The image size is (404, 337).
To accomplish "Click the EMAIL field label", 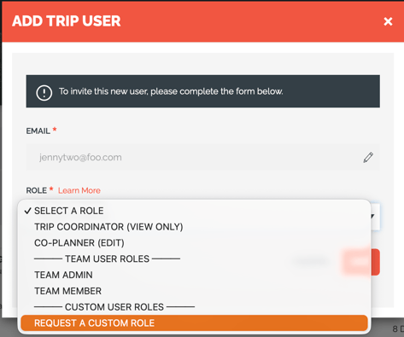I will point(38,131).
